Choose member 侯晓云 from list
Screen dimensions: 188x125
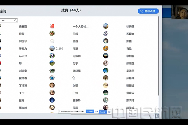pyautogui.click(x=130, y=93)
